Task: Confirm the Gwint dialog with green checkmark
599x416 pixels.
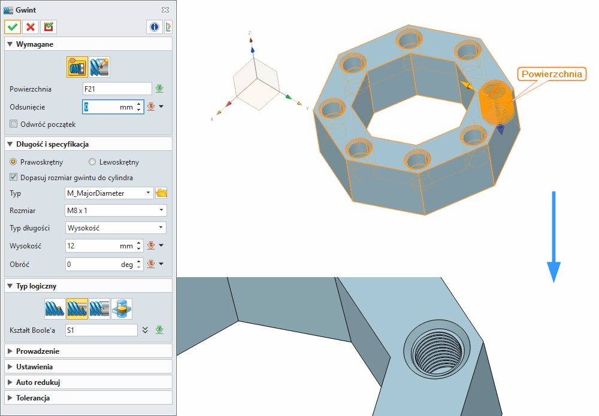Action: 12,26
